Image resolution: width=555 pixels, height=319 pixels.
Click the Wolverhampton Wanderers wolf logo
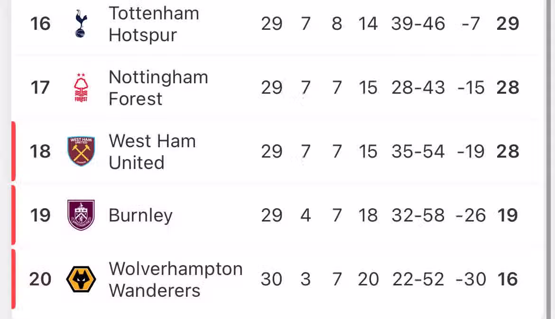click(81, 279)
